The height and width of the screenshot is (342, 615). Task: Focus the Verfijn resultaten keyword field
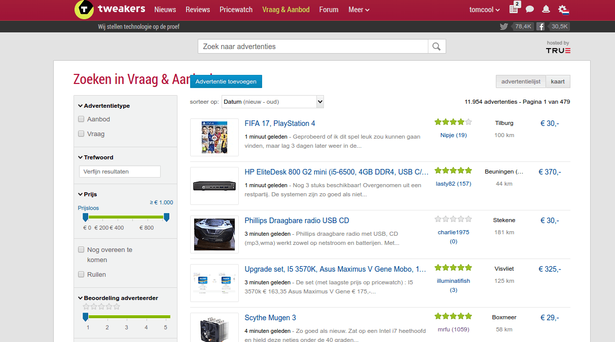(x=120, y=172)
